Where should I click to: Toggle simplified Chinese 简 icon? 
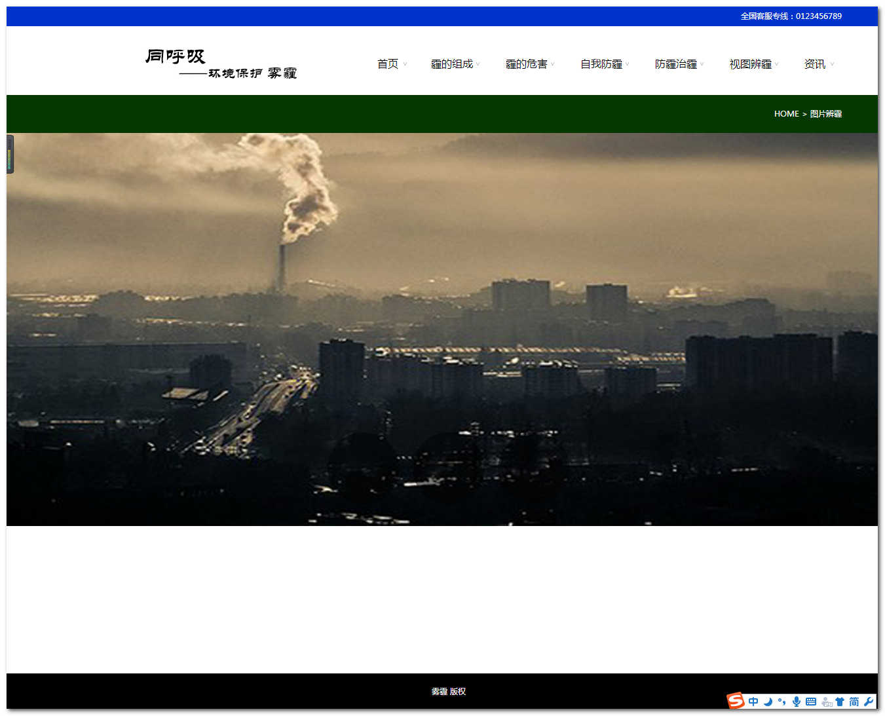[x=854, y=702]
